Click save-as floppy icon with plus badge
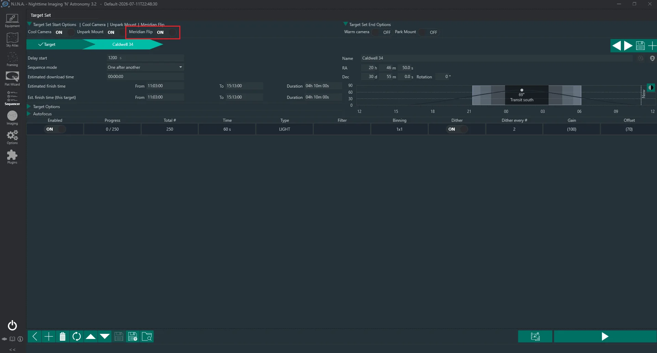Screen dimensions: 657x353 [x=133, y=337]
